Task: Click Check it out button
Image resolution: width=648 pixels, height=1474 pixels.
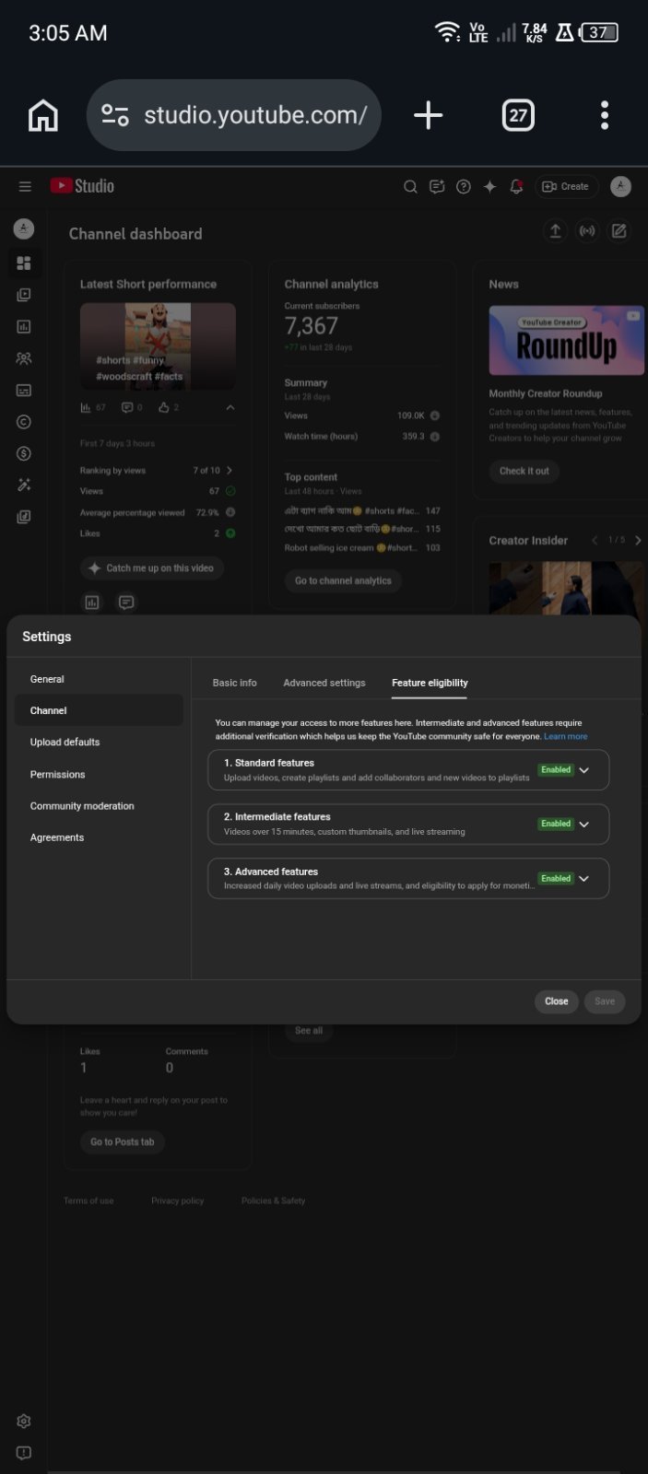Action: point(524,471)
